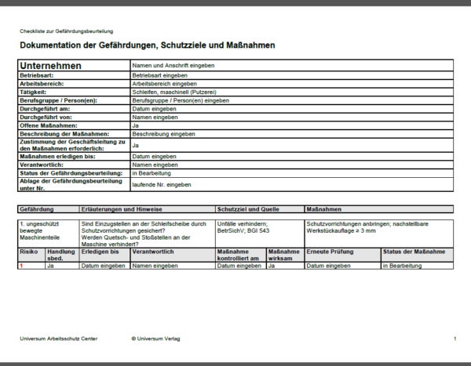This screenshot has height=366, width=471.
Task: Click the 'laufende Nr. eingeben' field
Action: click(x=292, y=184)
